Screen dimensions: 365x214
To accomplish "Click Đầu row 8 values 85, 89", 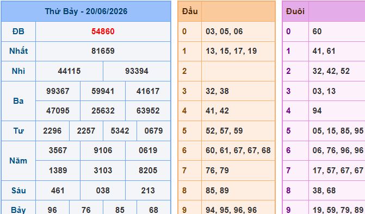I will coord(217,191).
